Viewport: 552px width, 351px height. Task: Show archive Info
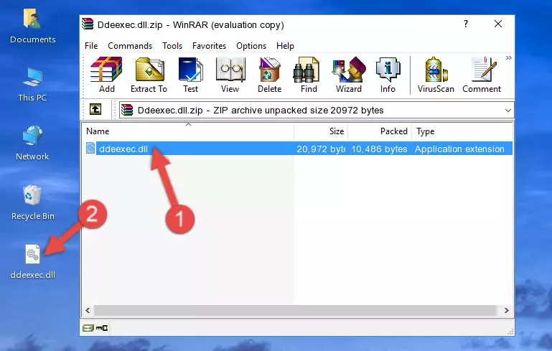388,75
